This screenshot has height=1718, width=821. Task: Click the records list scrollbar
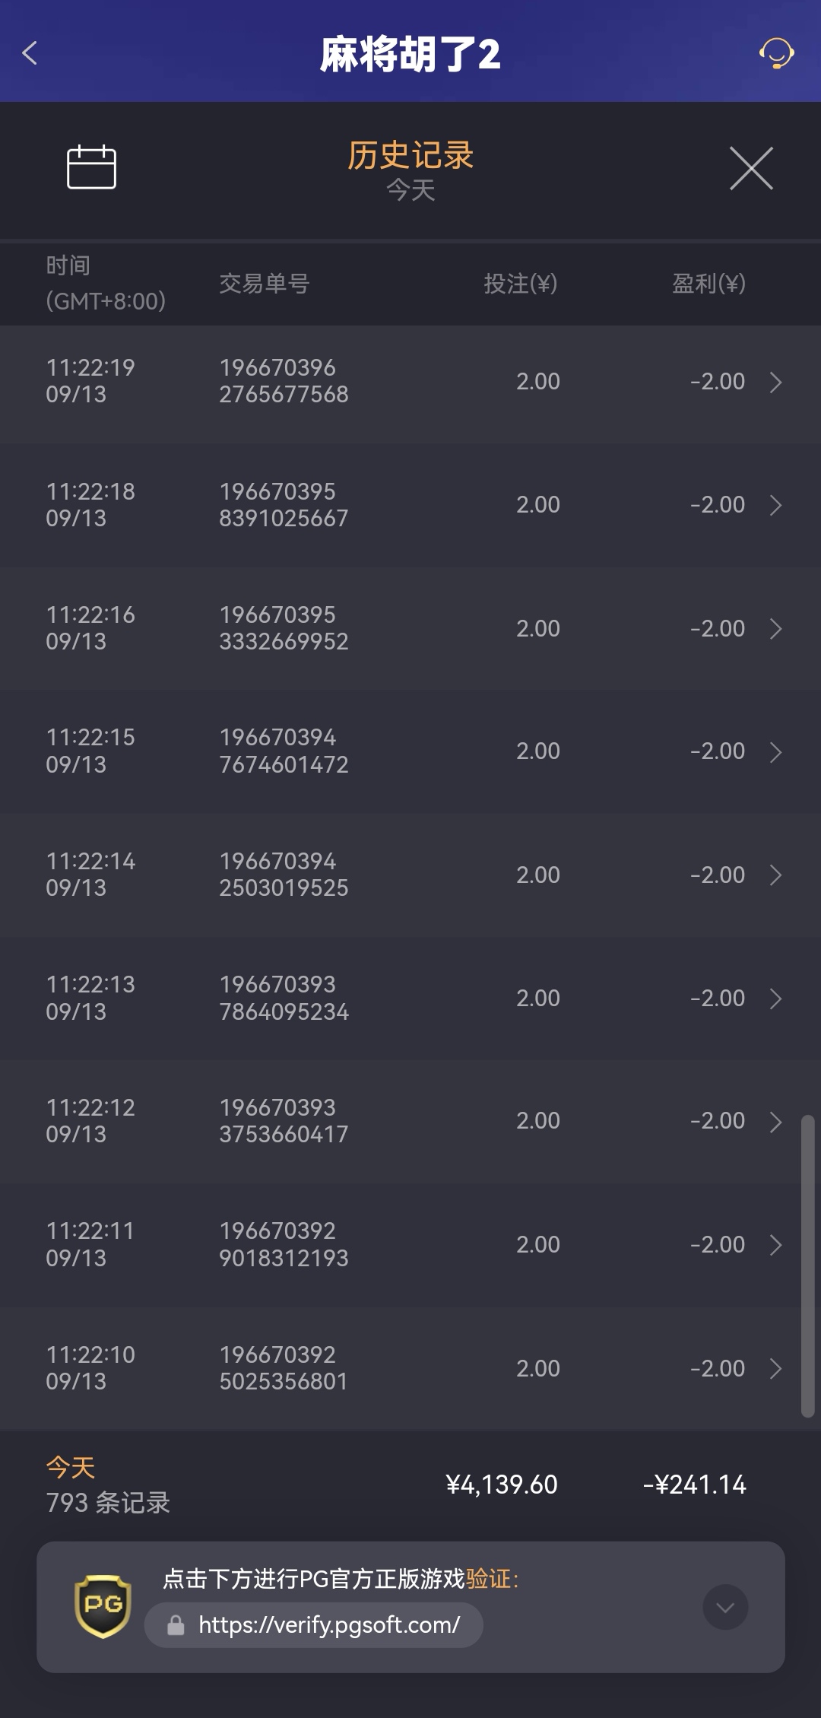click(807, 1265)
